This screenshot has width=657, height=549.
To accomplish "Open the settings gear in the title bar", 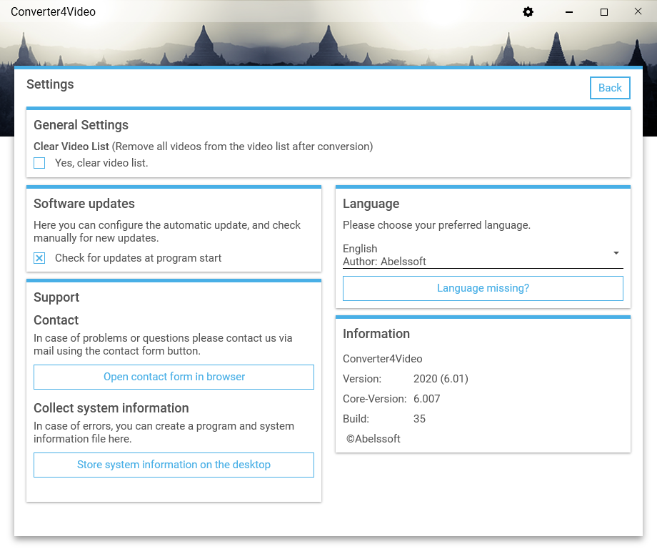I will 528,12.
